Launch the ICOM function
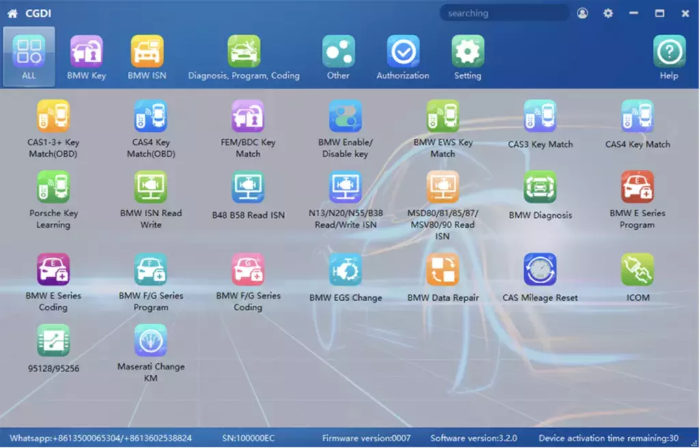The image size is (700, 448). (x=637, y=269)
